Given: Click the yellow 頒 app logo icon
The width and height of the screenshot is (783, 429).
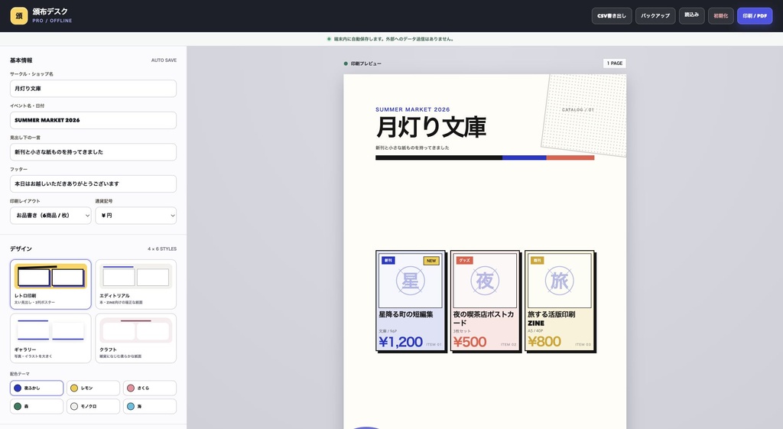Looking at the screenshot, I should (x=19, y=15).
